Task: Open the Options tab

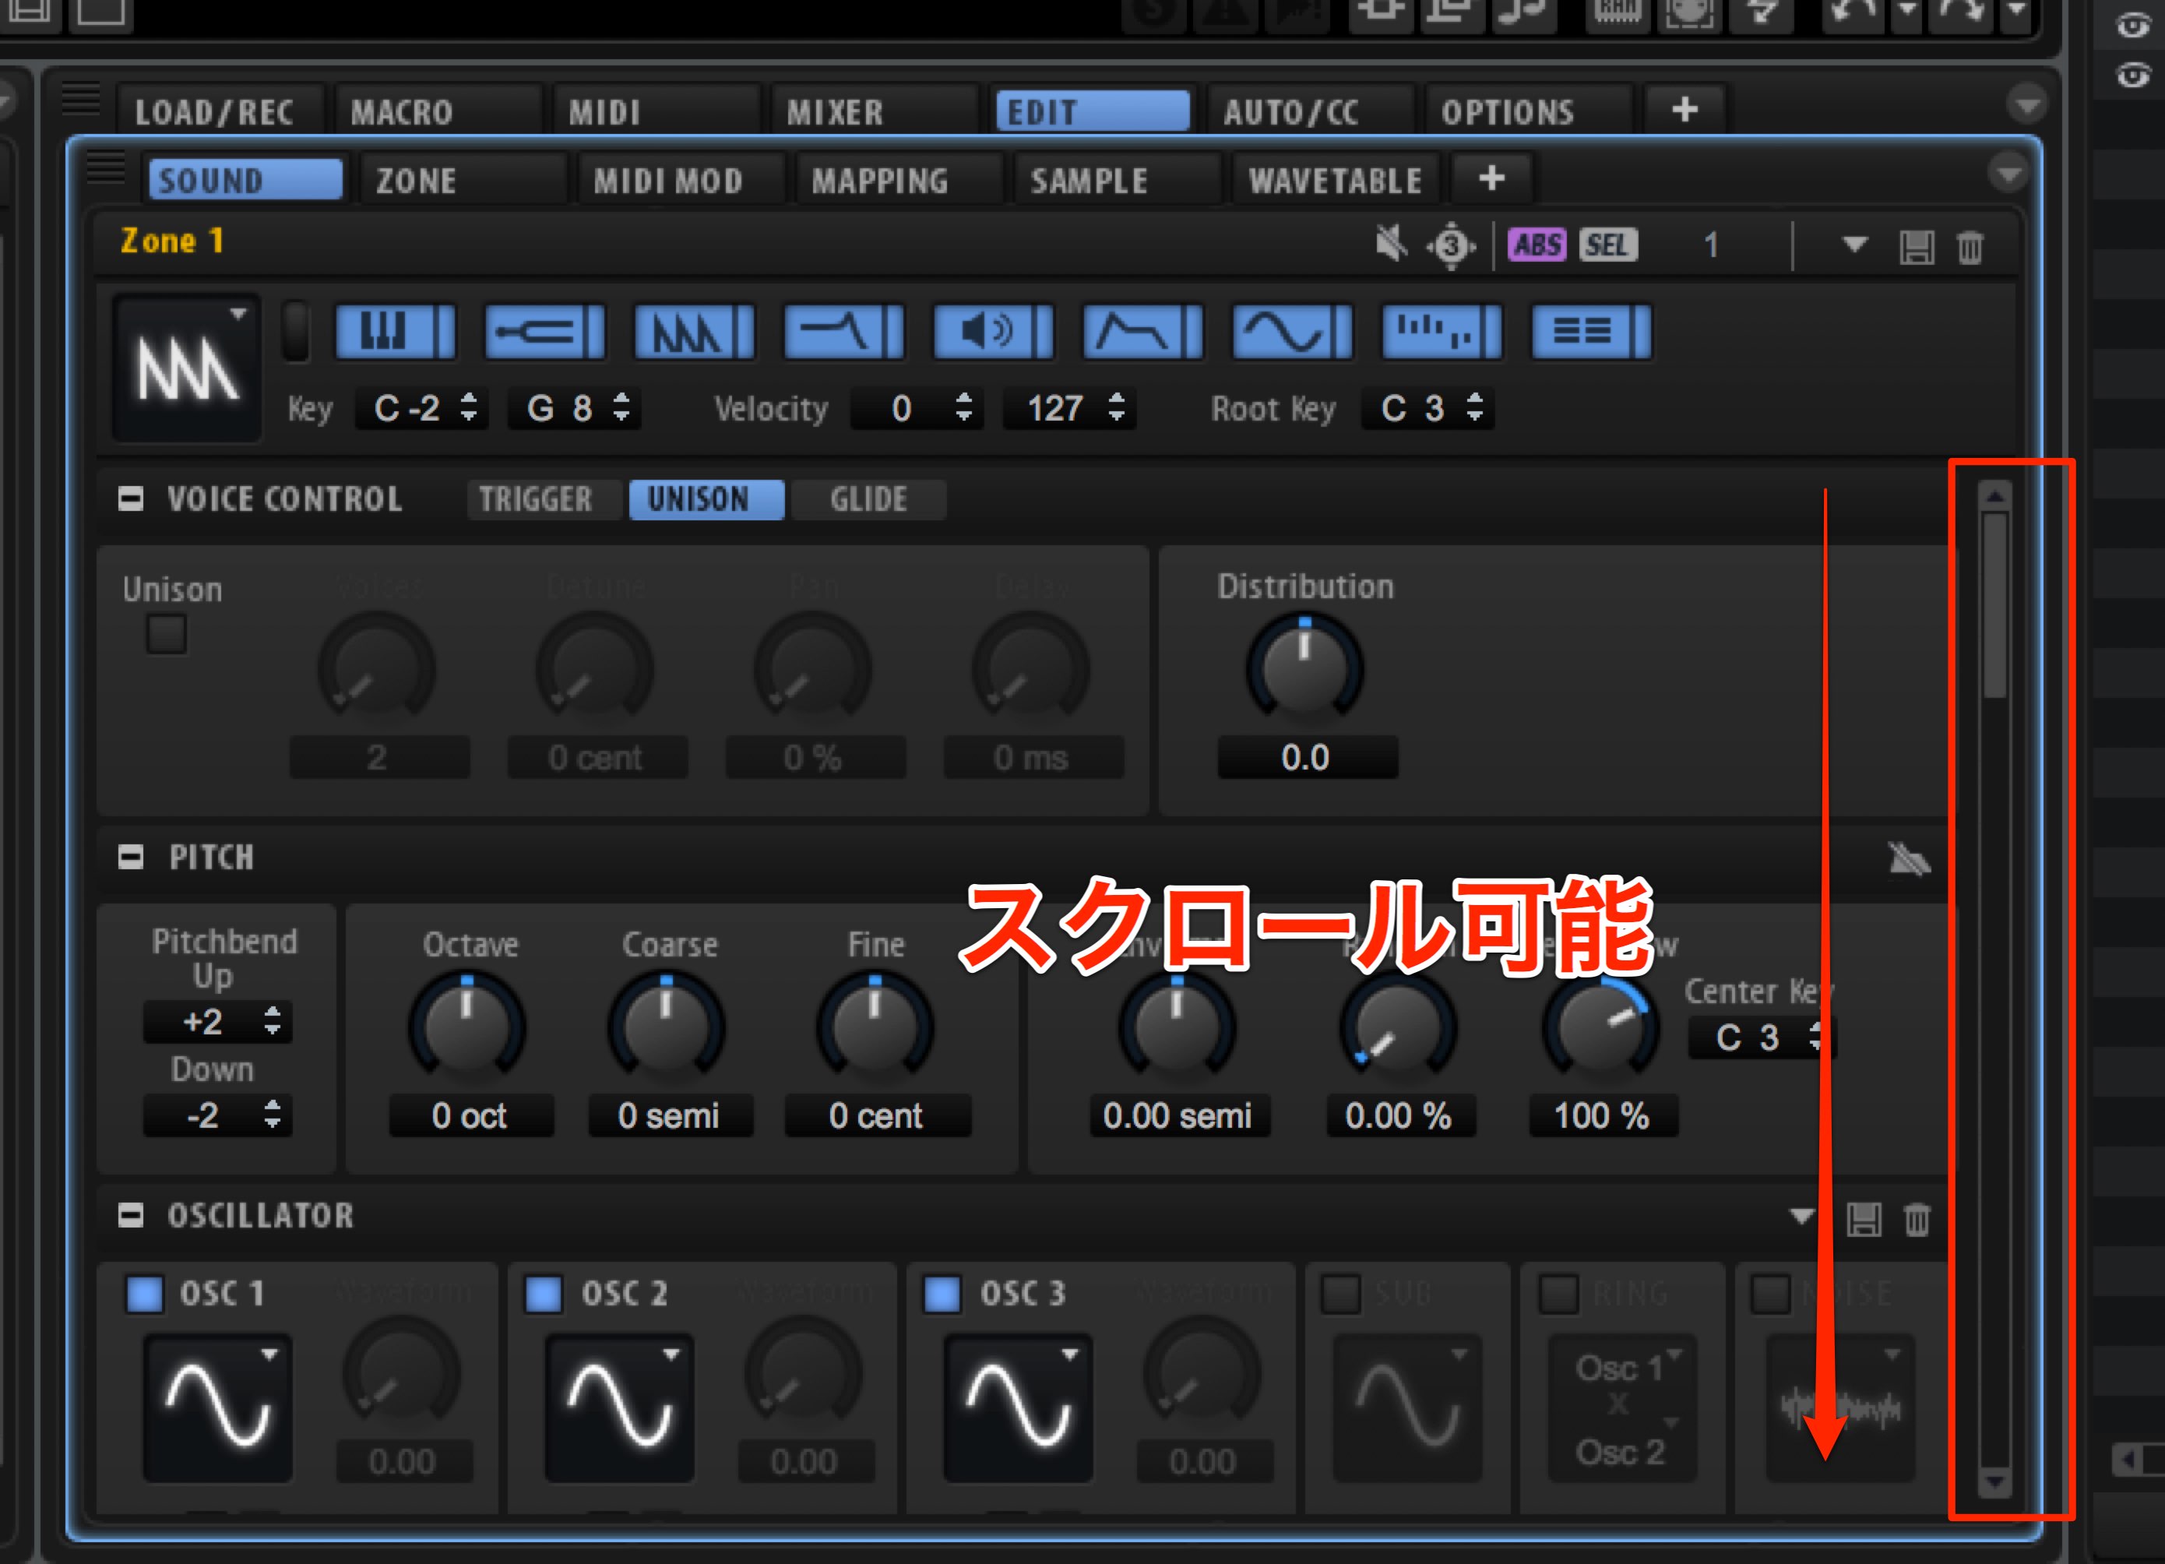Action: [1530, 111]
